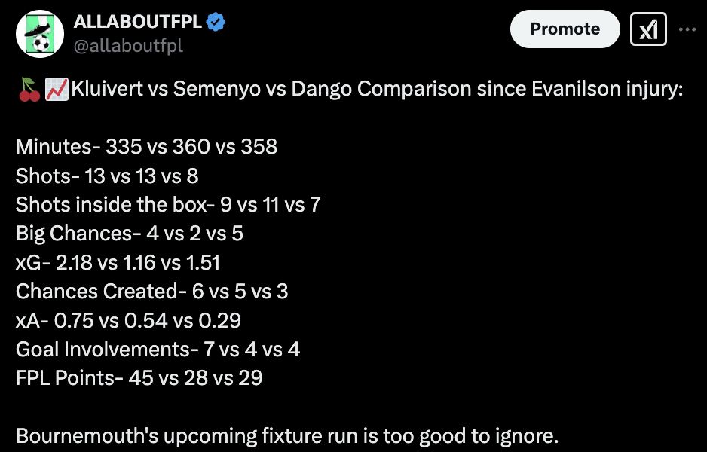707x452 pixels.
Task: Click the ALLABOUTFPL display name
Action: click(x=137, y=22)
